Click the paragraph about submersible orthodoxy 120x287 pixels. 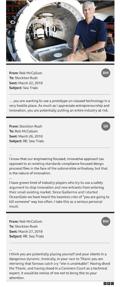point(58,166)
